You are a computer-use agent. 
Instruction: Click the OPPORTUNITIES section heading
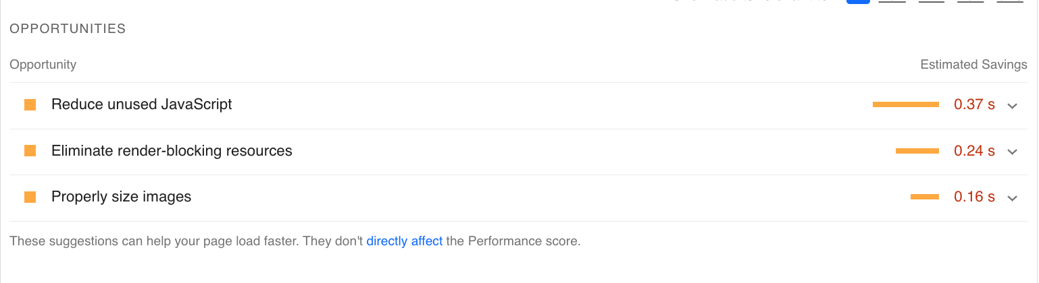click(68, 29)
